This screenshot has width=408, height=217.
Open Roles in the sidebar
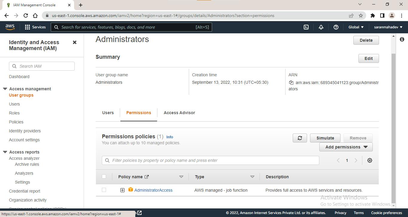[x=14, y=113]
